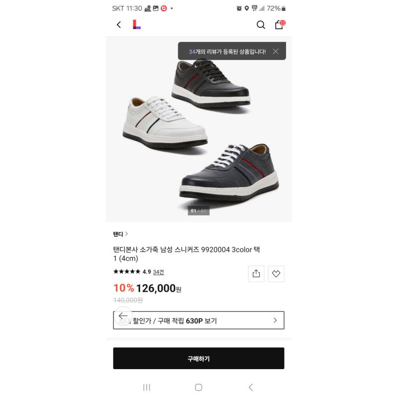Open search with the magnifier icon
This screenshot has height=398, width=398.
tap(261, 25)
